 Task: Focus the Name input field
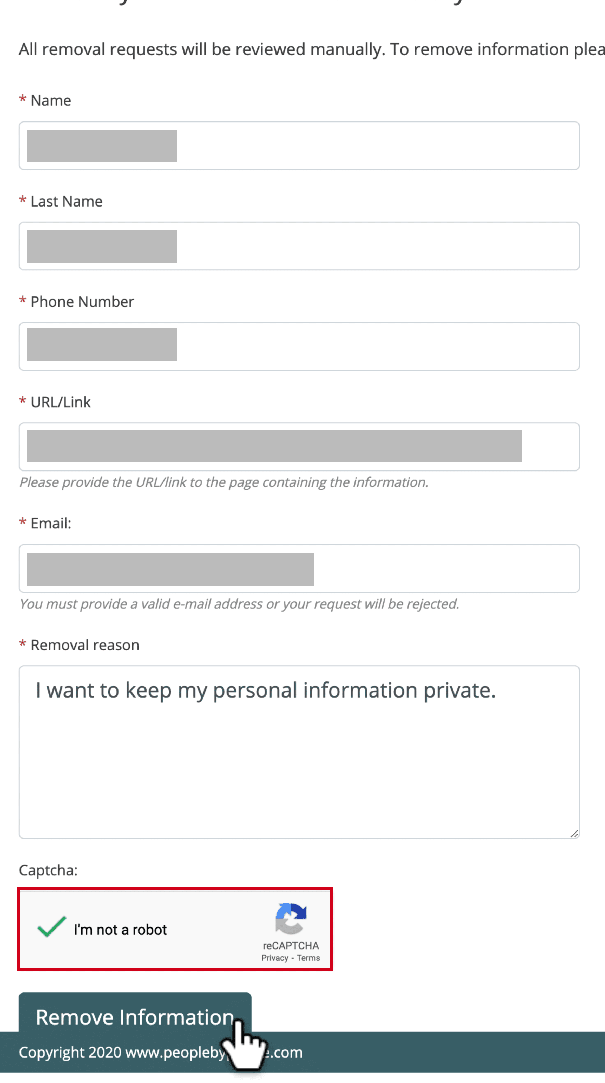[x=299, y=146]
